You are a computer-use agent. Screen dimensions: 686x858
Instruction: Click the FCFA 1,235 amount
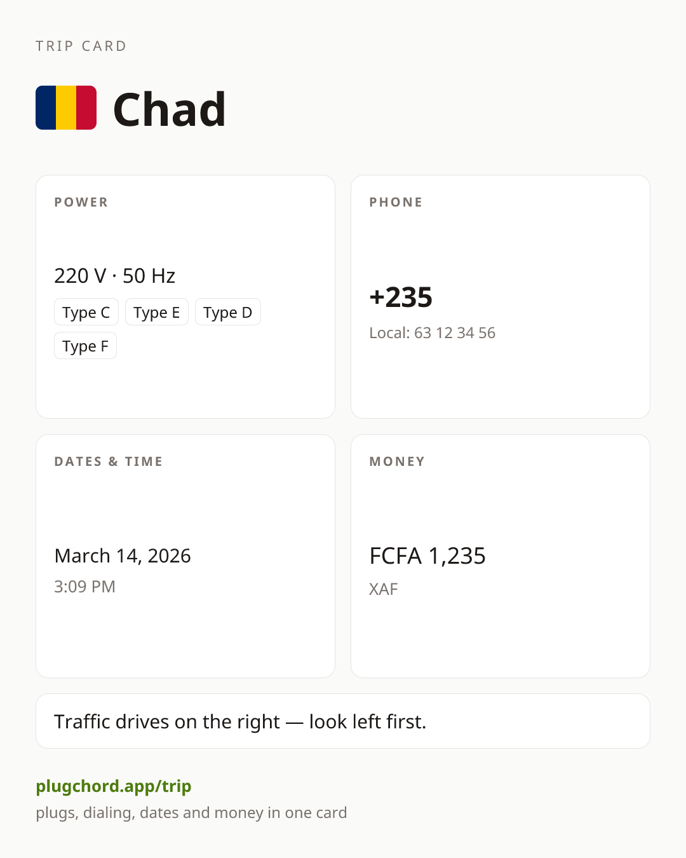point(427,556)
